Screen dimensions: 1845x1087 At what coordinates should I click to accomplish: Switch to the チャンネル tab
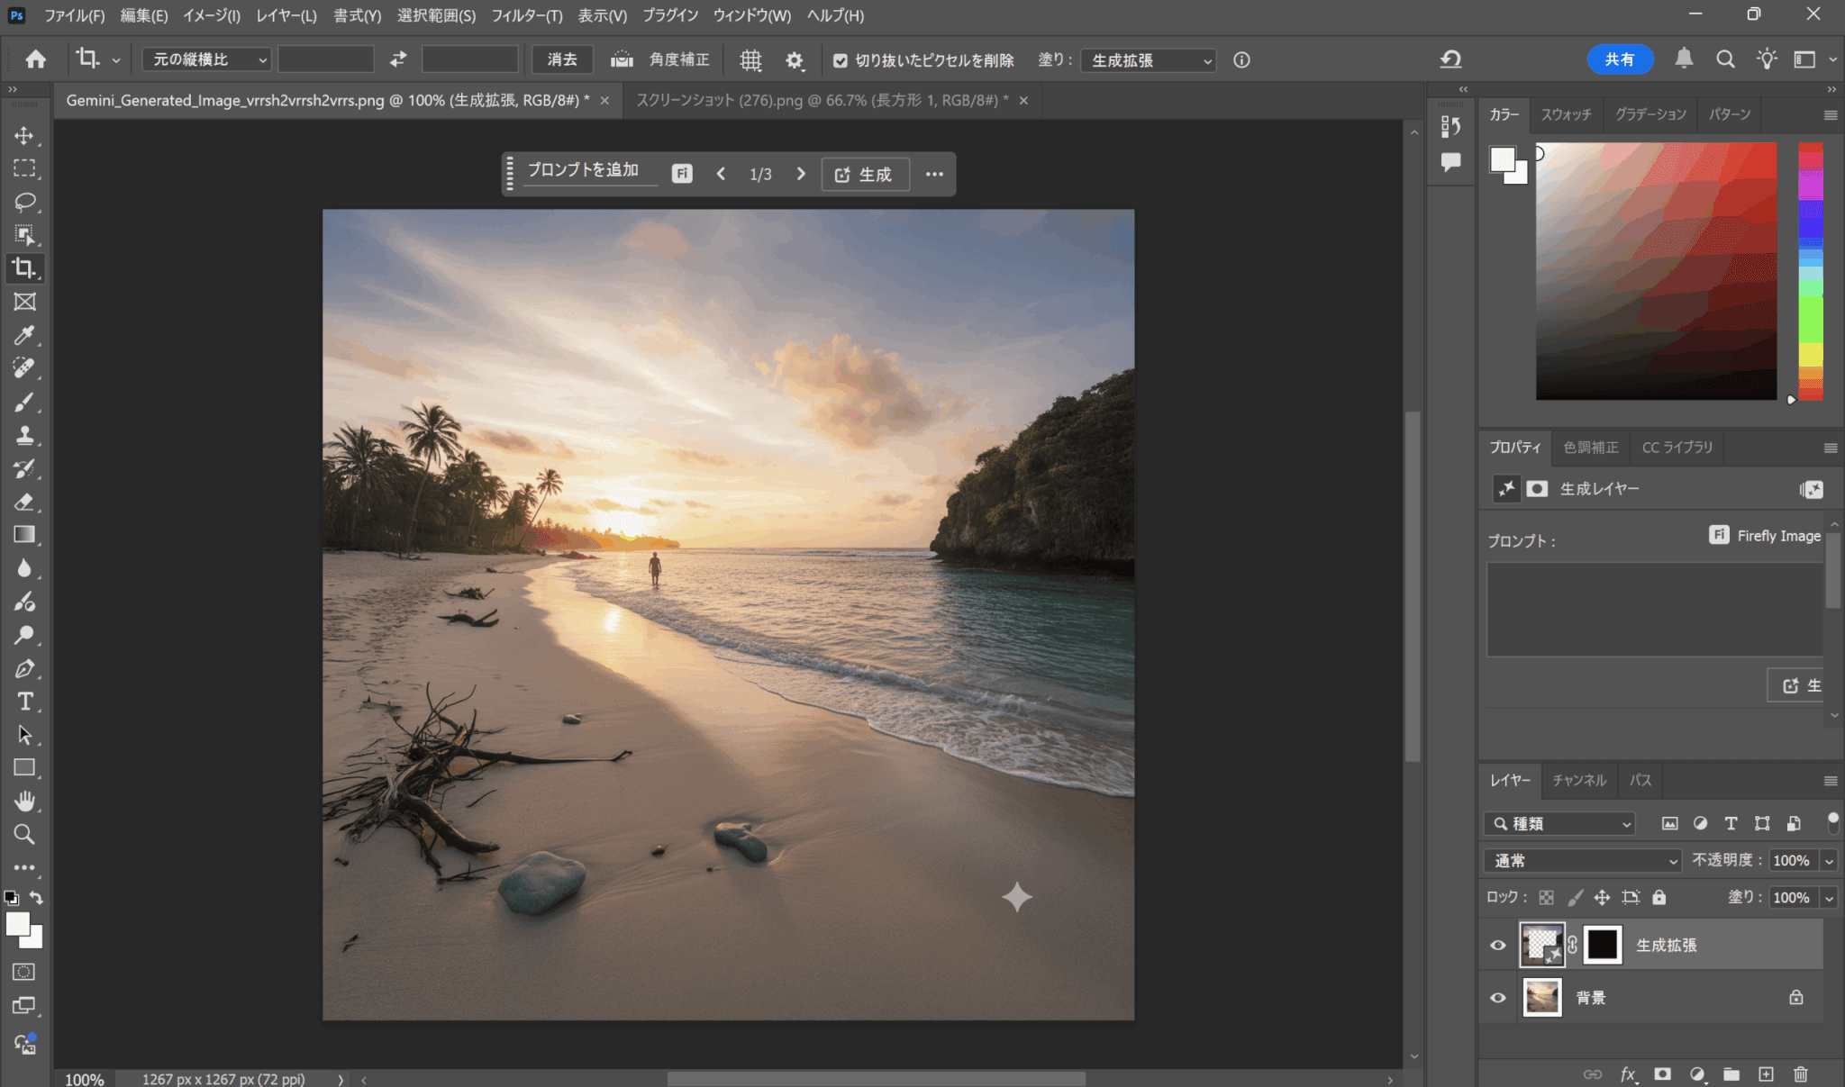click(1578, 780)
